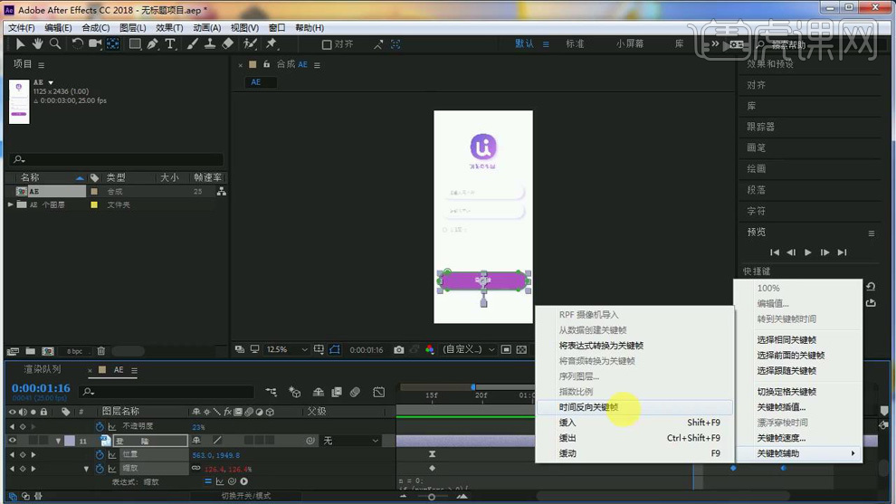Select the Eraser tool

pos(227,43)
